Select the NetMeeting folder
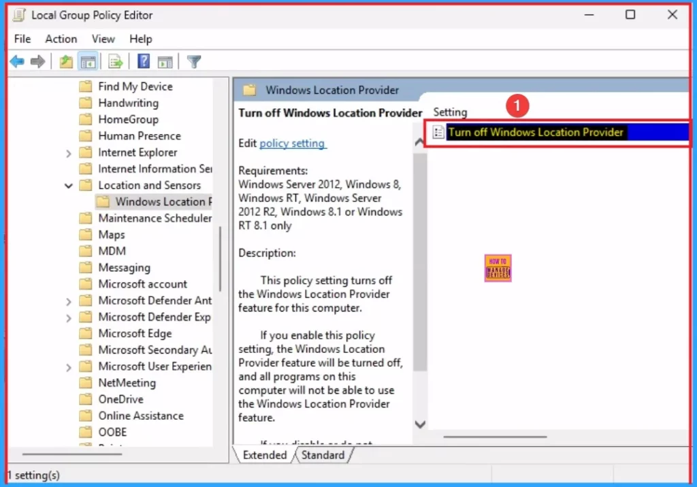 127,382
